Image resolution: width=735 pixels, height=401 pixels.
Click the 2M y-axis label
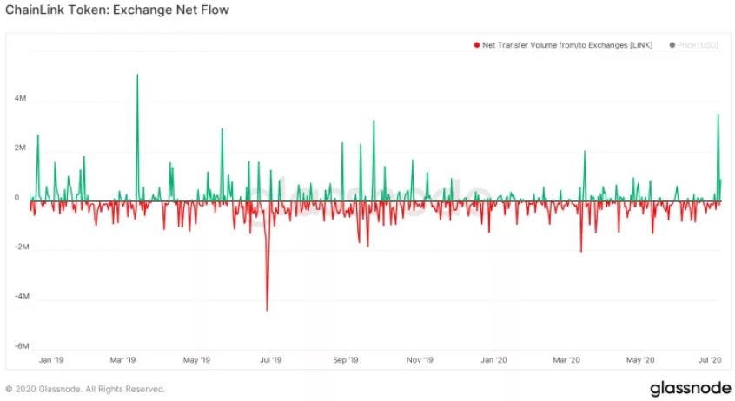pyautogui.click(x=20, y=148)
